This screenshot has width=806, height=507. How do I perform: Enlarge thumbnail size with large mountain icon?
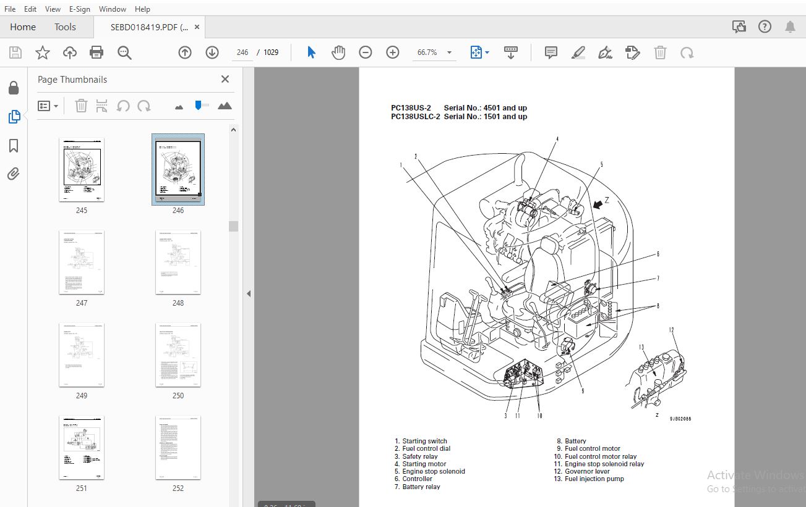click(x=225, y=106)
